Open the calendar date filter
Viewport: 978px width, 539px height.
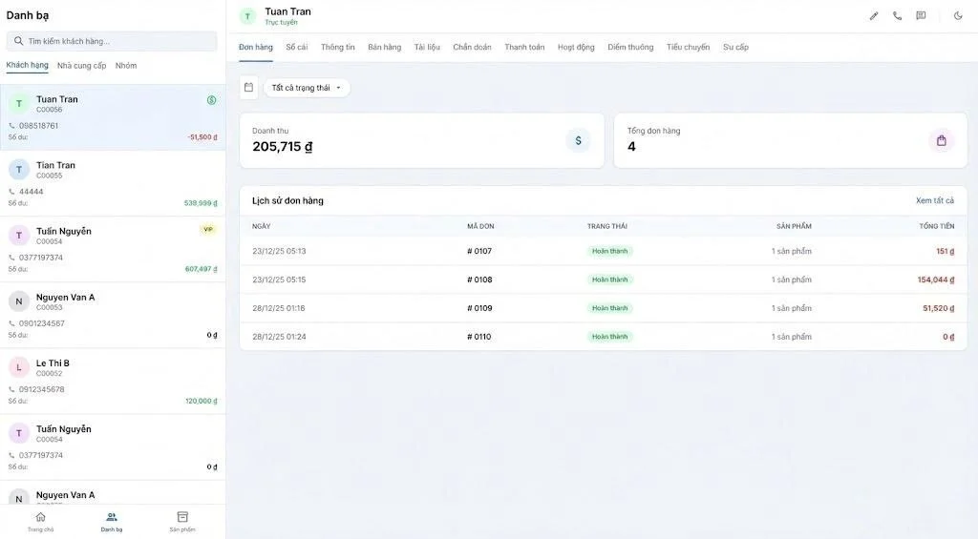pos(248,88)
